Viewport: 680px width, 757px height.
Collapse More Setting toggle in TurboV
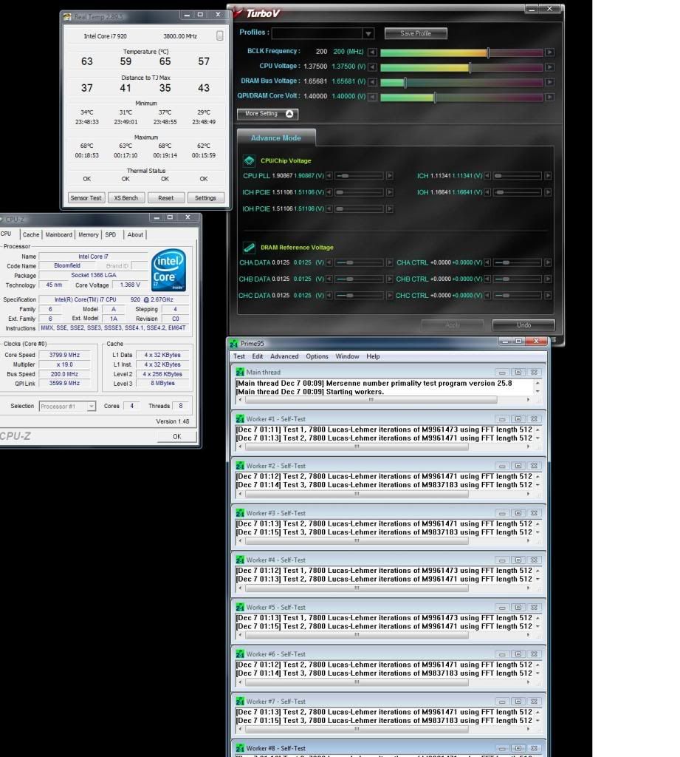click(268, 114)
